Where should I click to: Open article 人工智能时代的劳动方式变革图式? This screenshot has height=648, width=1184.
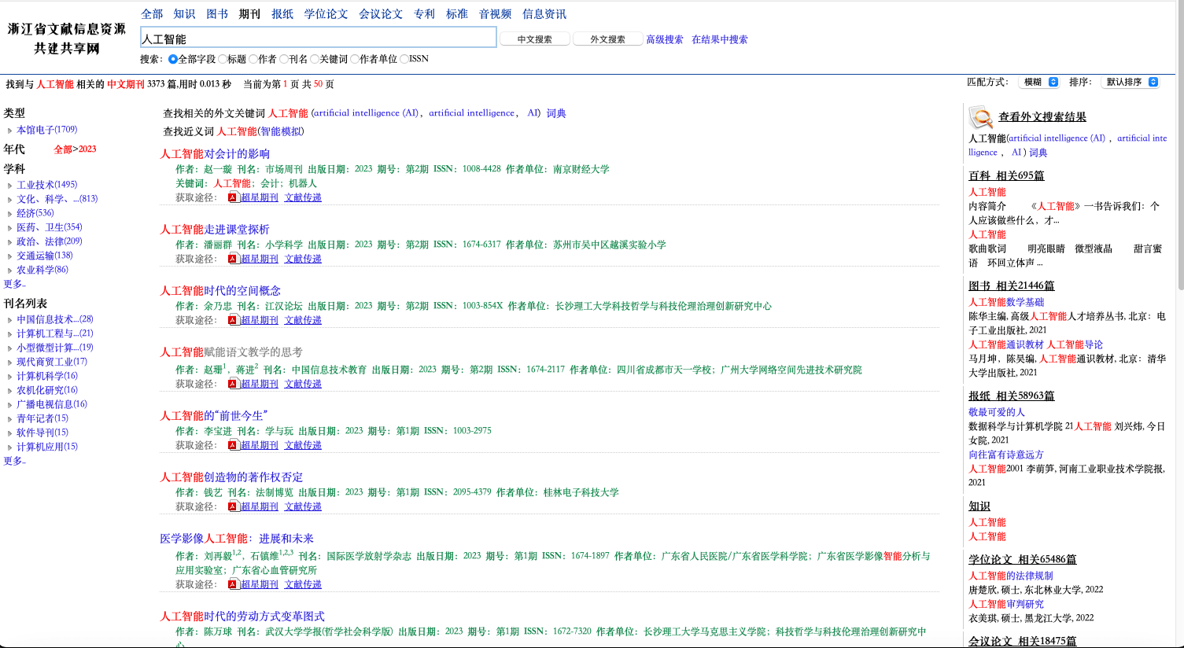(242, 616)
